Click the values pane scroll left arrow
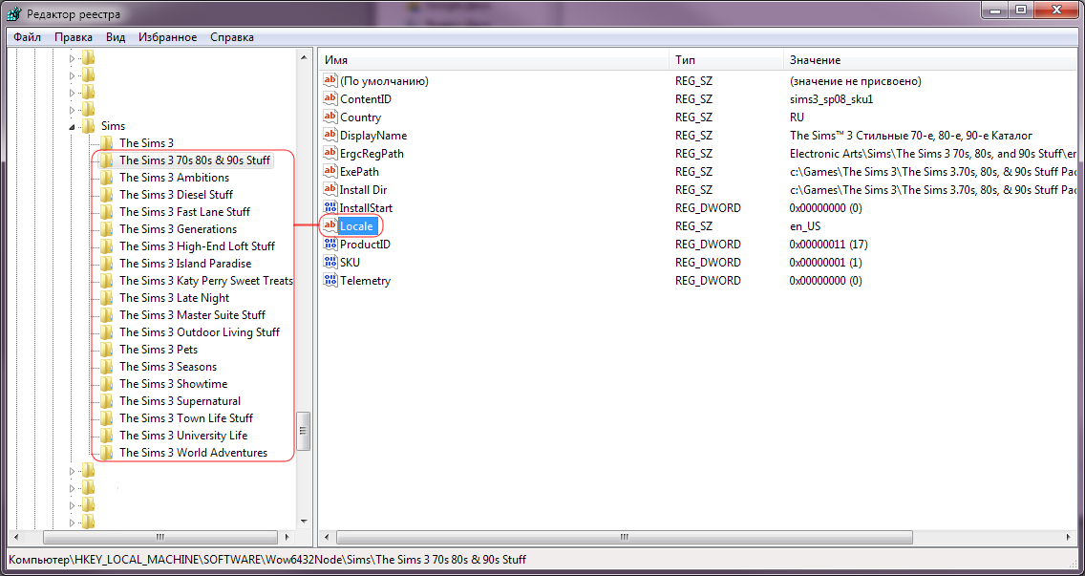Screen dimensions: 1085x576 326,537
